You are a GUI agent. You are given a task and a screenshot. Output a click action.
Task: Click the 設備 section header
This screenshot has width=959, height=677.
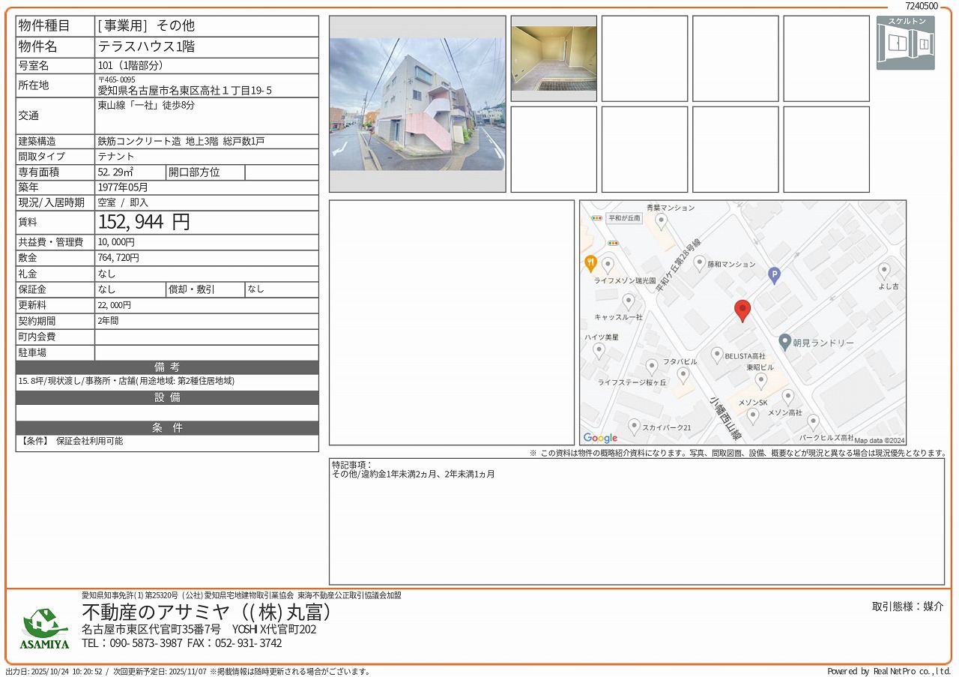tap(167, 397)
